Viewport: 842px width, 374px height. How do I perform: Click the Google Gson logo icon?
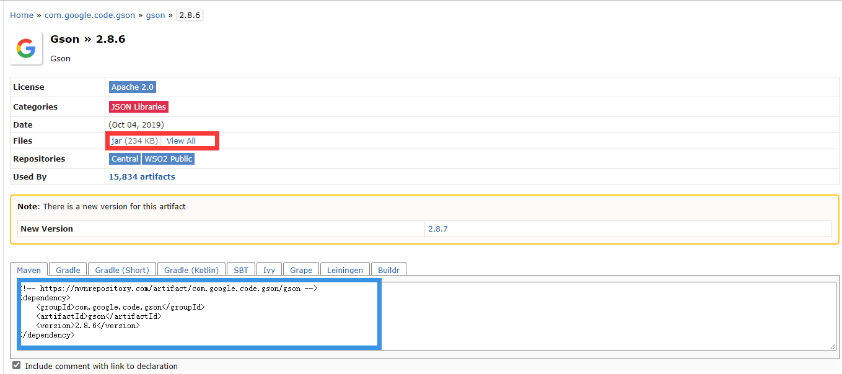tap(26, 48)
